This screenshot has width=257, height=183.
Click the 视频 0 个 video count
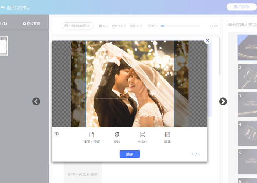[x=136, y=26]
